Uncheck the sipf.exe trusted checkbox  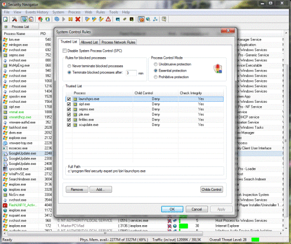coord(68,104)
